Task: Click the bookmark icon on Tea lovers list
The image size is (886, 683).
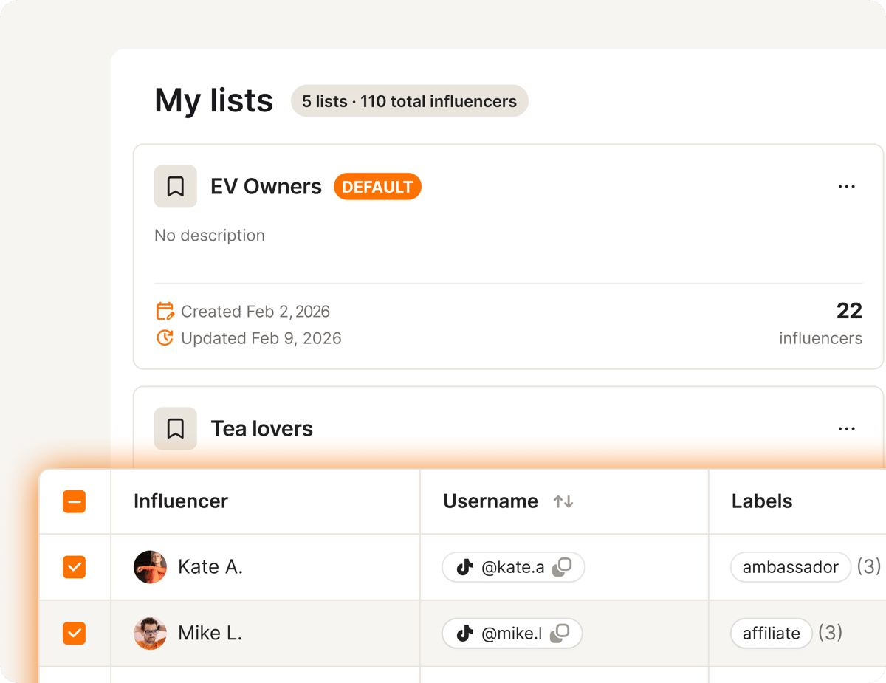Action: coord(175,428)
